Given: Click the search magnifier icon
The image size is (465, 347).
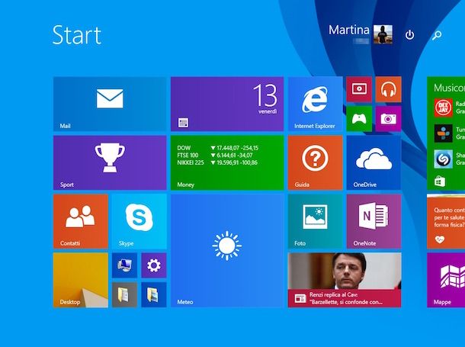Looking at the screenshot, I should (x=437, y=35).
